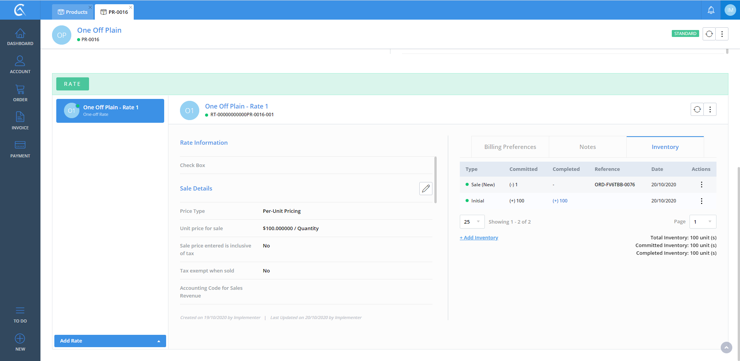This screenshot has height=361, width=740.
Task: Open actions menu for Sale (New) row
Action: pyautogui.click(x=701, y=185)
